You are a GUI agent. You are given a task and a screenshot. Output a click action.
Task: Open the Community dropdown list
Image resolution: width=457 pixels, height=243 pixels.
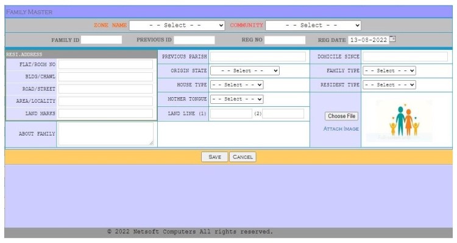coord(313,26)
